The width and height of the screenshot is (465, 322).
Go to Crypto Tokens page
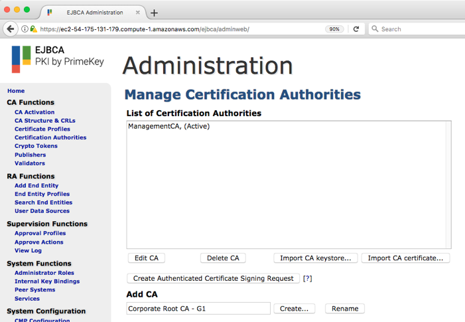(x=36, y=146)
